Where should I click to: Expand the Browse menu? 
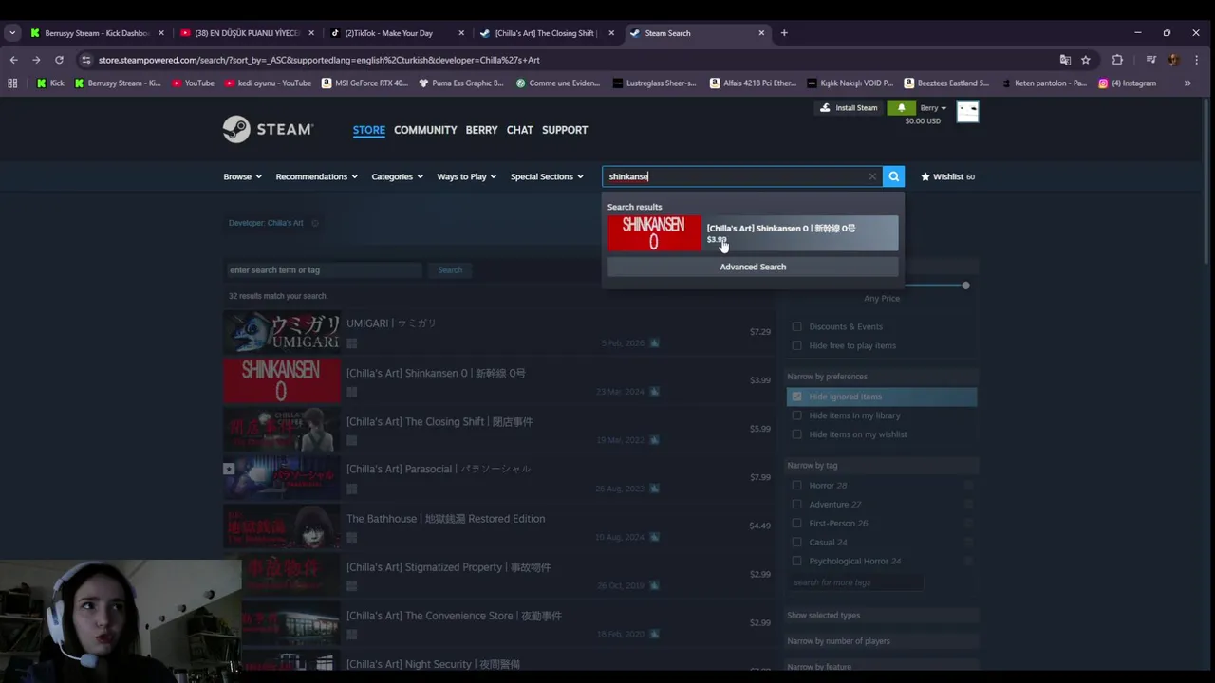[242, 176]
